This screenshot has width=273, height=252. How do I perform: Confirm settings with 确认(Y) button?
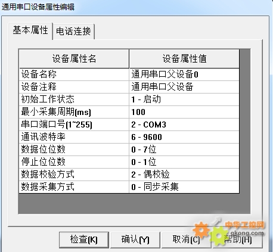pyautogui.click(x=135, y=239)
